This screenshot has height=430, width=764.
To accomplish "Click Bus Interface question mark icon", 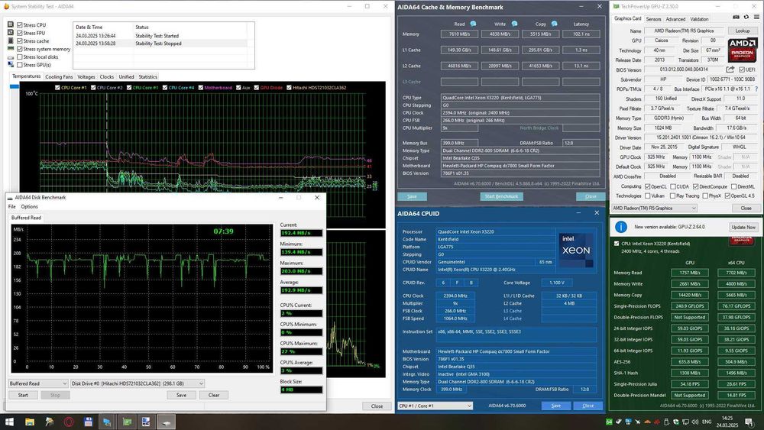I will (756, 89).
